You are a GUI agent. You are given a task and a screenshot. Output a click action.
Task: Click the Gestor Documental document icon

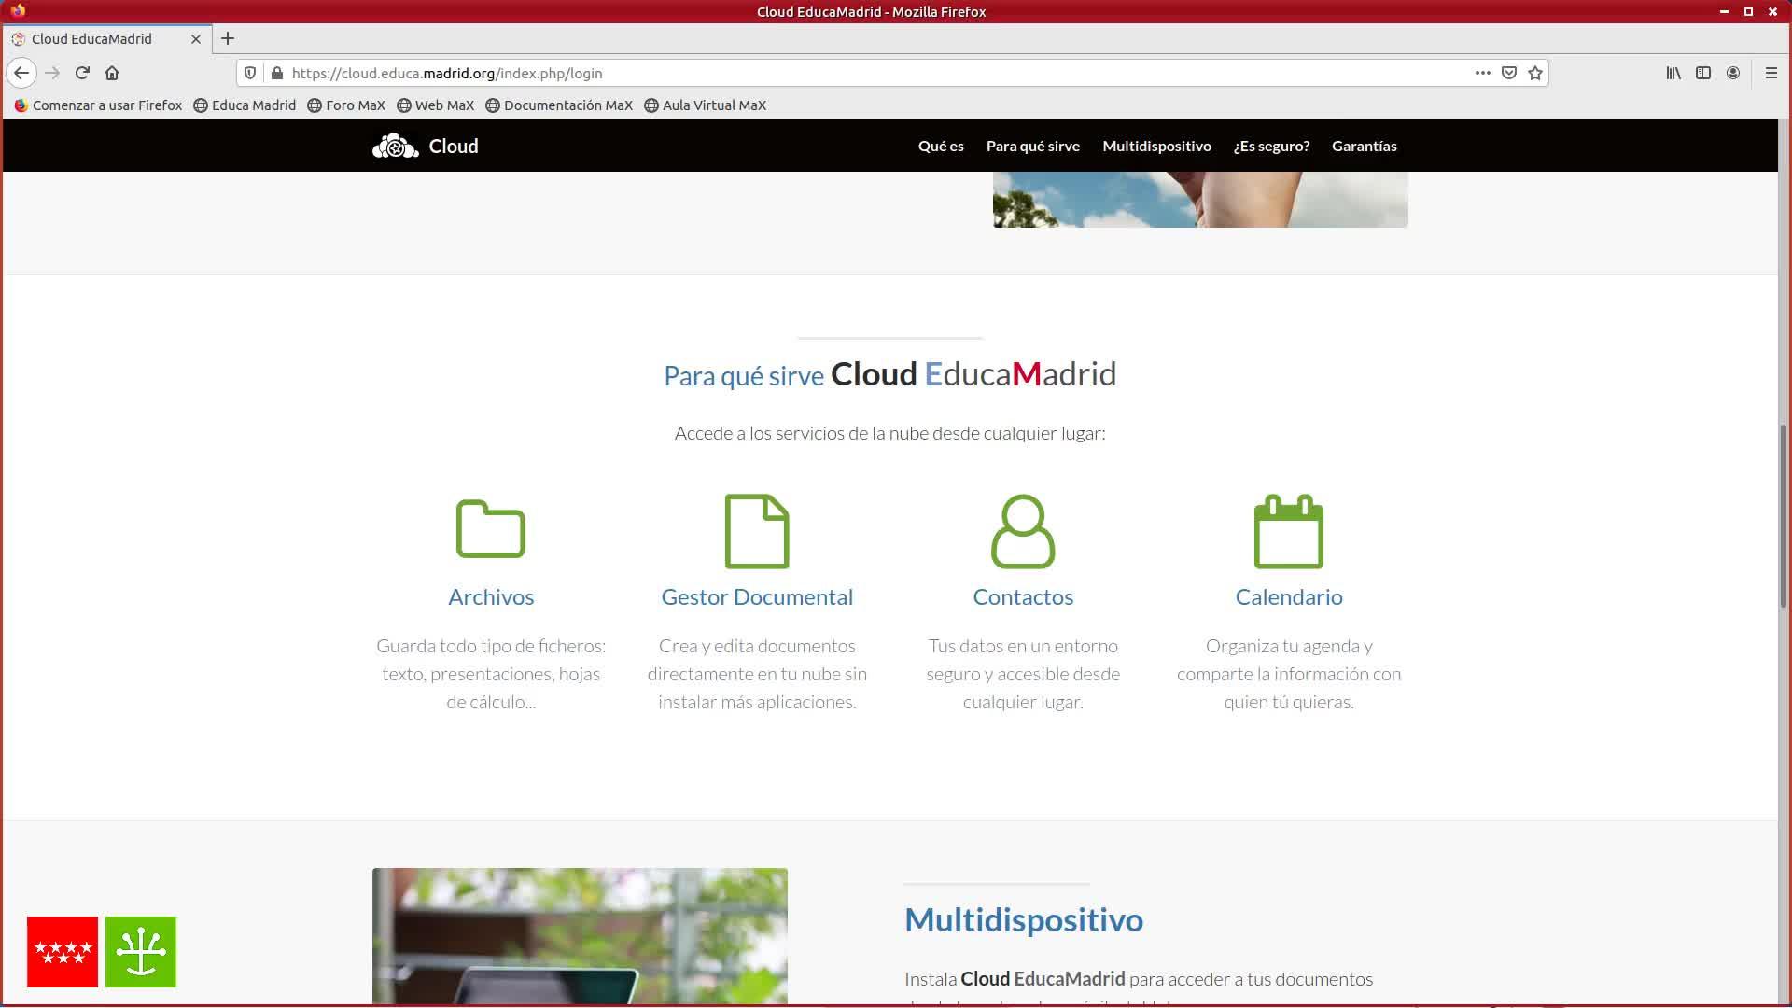[756, 531]
